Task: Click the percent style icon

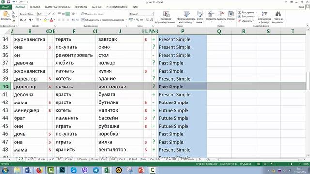Action: pyautogui.click(x=137, y=20)
